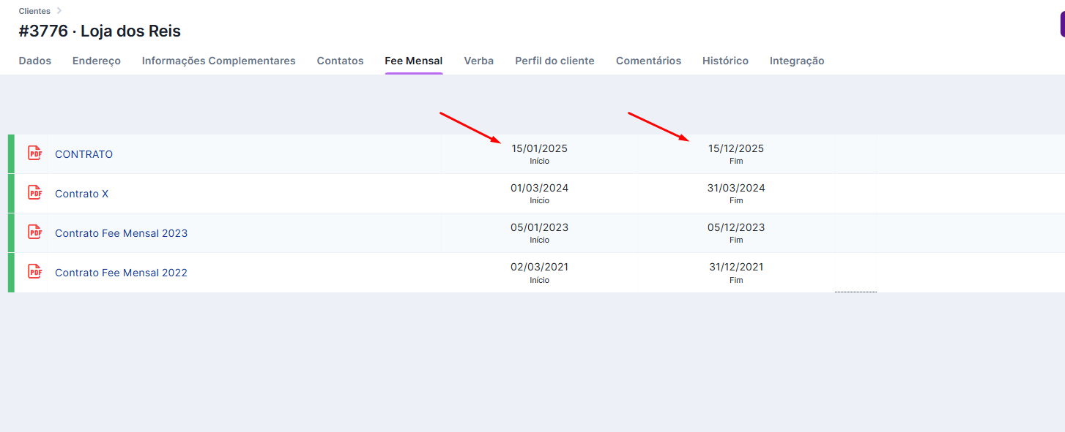Click PDF icon beside Contrato Fee Mensal 2023
Viewport: 1065px width, 432px height.
(34, 232)
